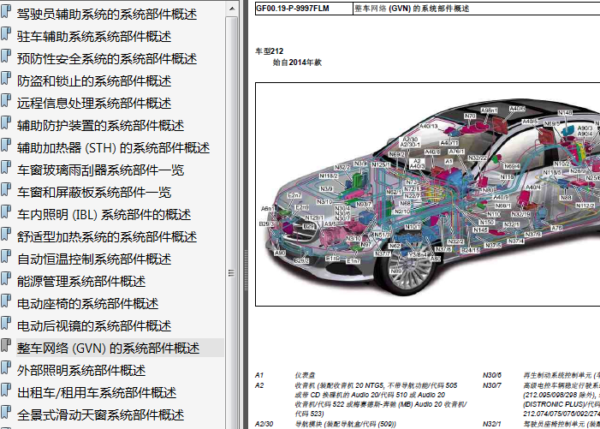Click bookmark icon beside 预防性安全系统的系统部件概述
Viewport: 600px width, 429px height.
tap(6, 56)
